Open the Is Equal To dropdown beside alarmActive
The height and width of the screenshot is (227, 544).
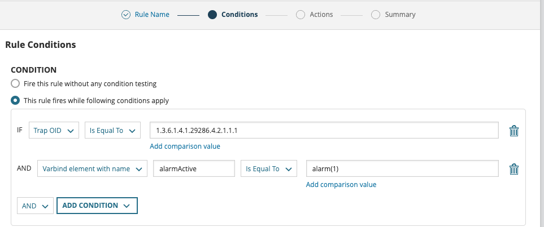click(x=268, y=168)
